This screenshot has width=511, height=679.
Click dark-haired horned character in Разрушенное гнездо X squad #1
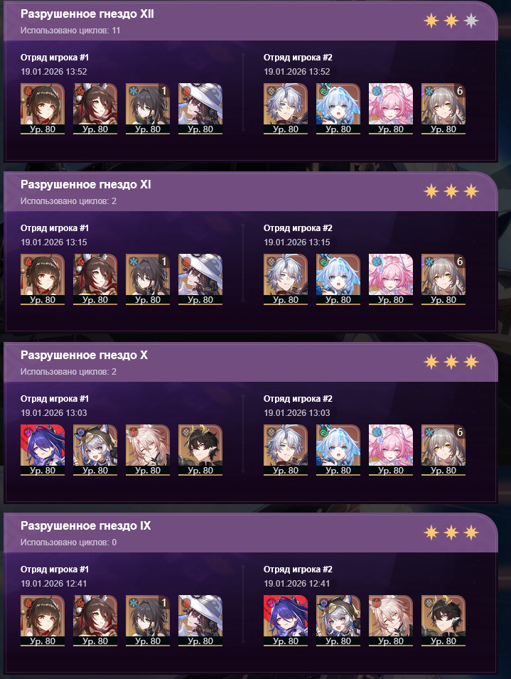click(200, 450)
